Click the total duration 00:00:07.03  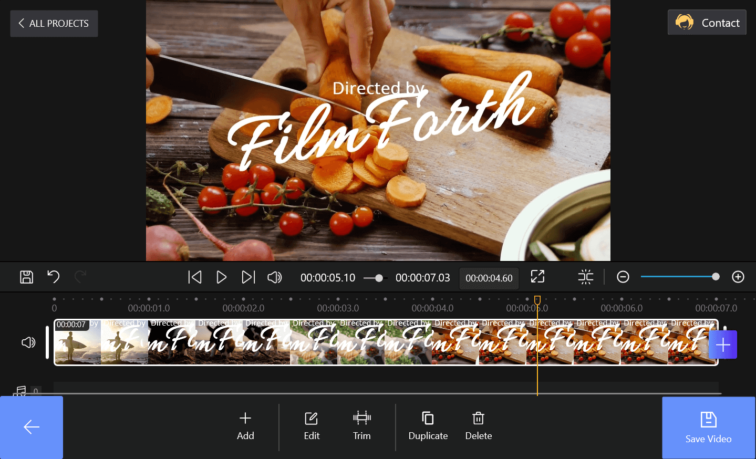[423, 278]
